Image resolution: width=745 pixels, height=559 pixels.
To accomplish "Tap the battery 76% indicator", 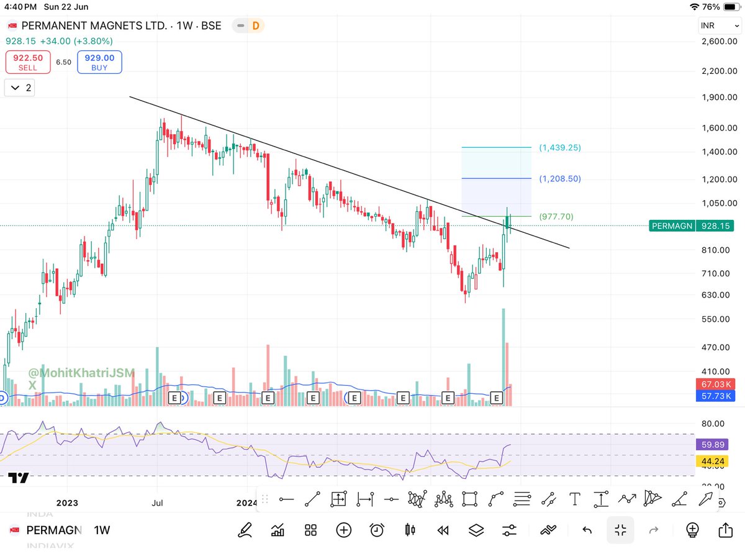I will click(721, 7).
